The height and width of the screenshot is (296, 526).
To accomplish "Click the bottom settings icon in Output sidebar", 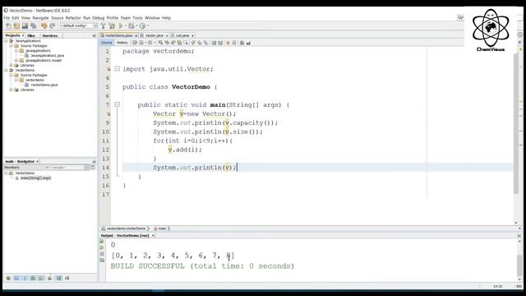I will coord(102,261).
